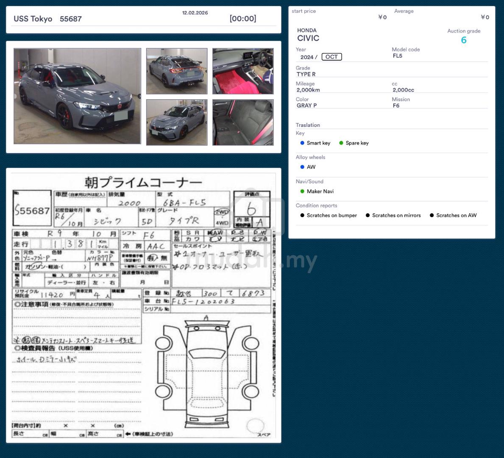Click the USS Tokyo 55687 lot title

pos(47,19)
